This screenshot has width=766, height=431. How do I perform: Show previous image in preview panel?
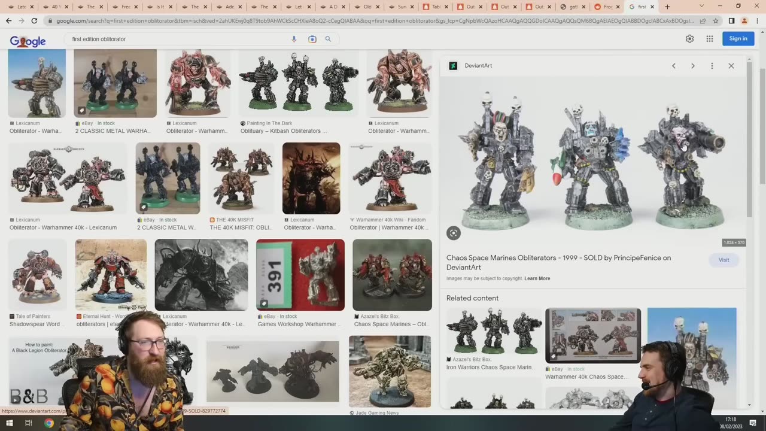pos(673,66)
